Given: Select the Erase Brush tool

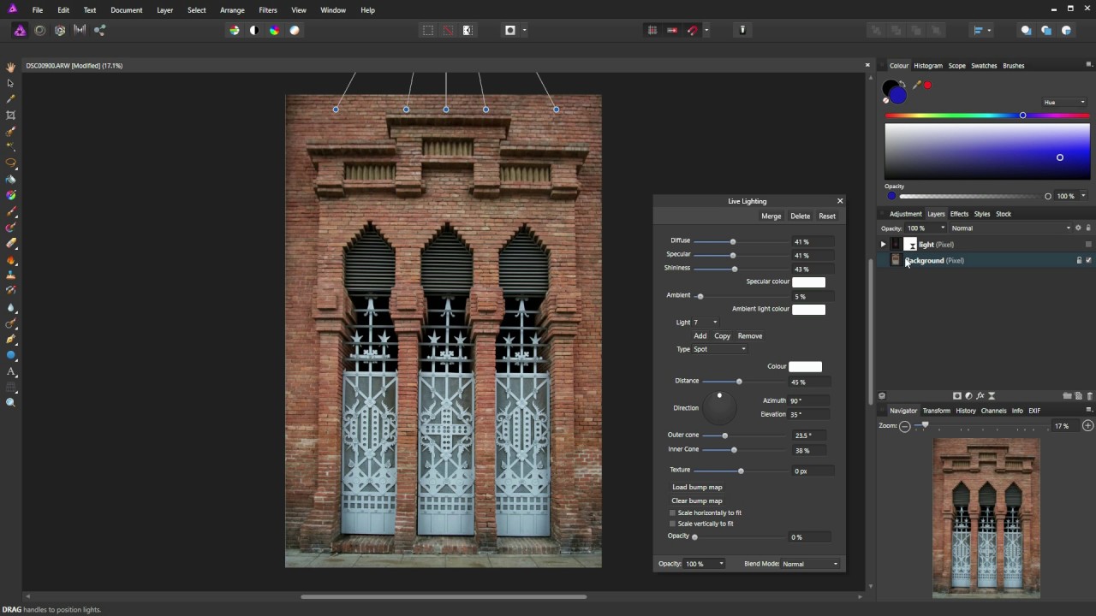Looking at the screenshot, I should [10, 243].
